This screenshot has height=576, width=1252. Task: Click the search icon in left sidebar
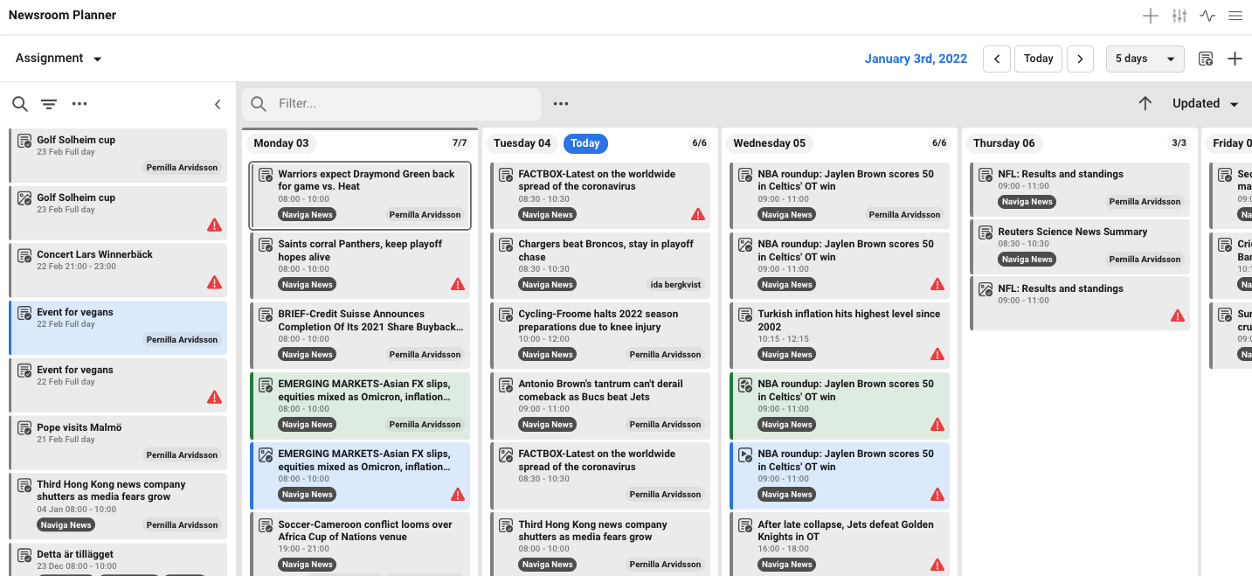pos(19,104)
